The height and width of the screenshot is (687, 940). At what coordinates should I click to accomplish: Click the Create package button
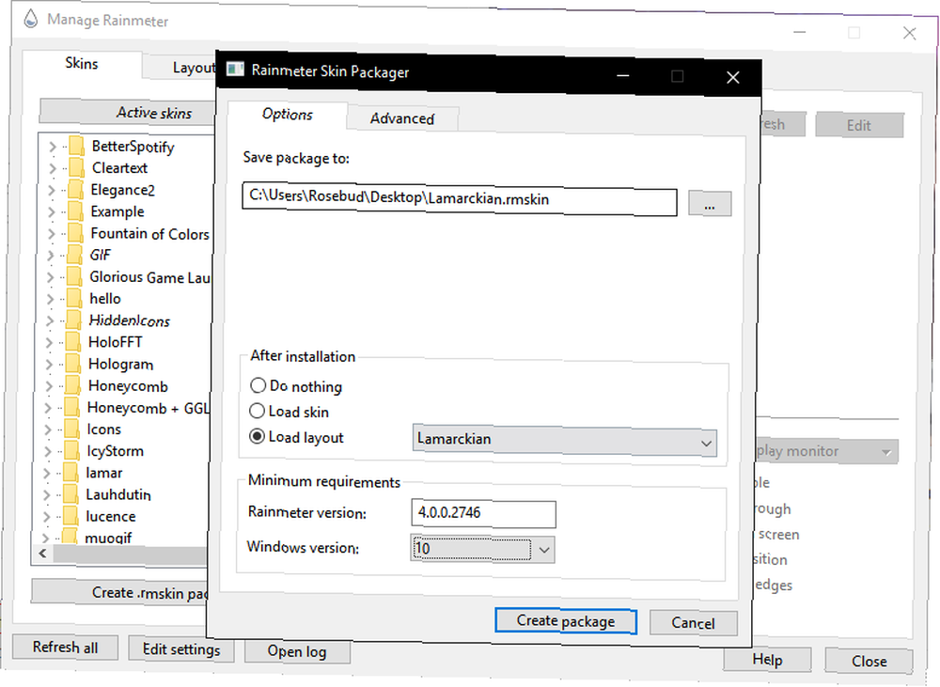point(565,620)
